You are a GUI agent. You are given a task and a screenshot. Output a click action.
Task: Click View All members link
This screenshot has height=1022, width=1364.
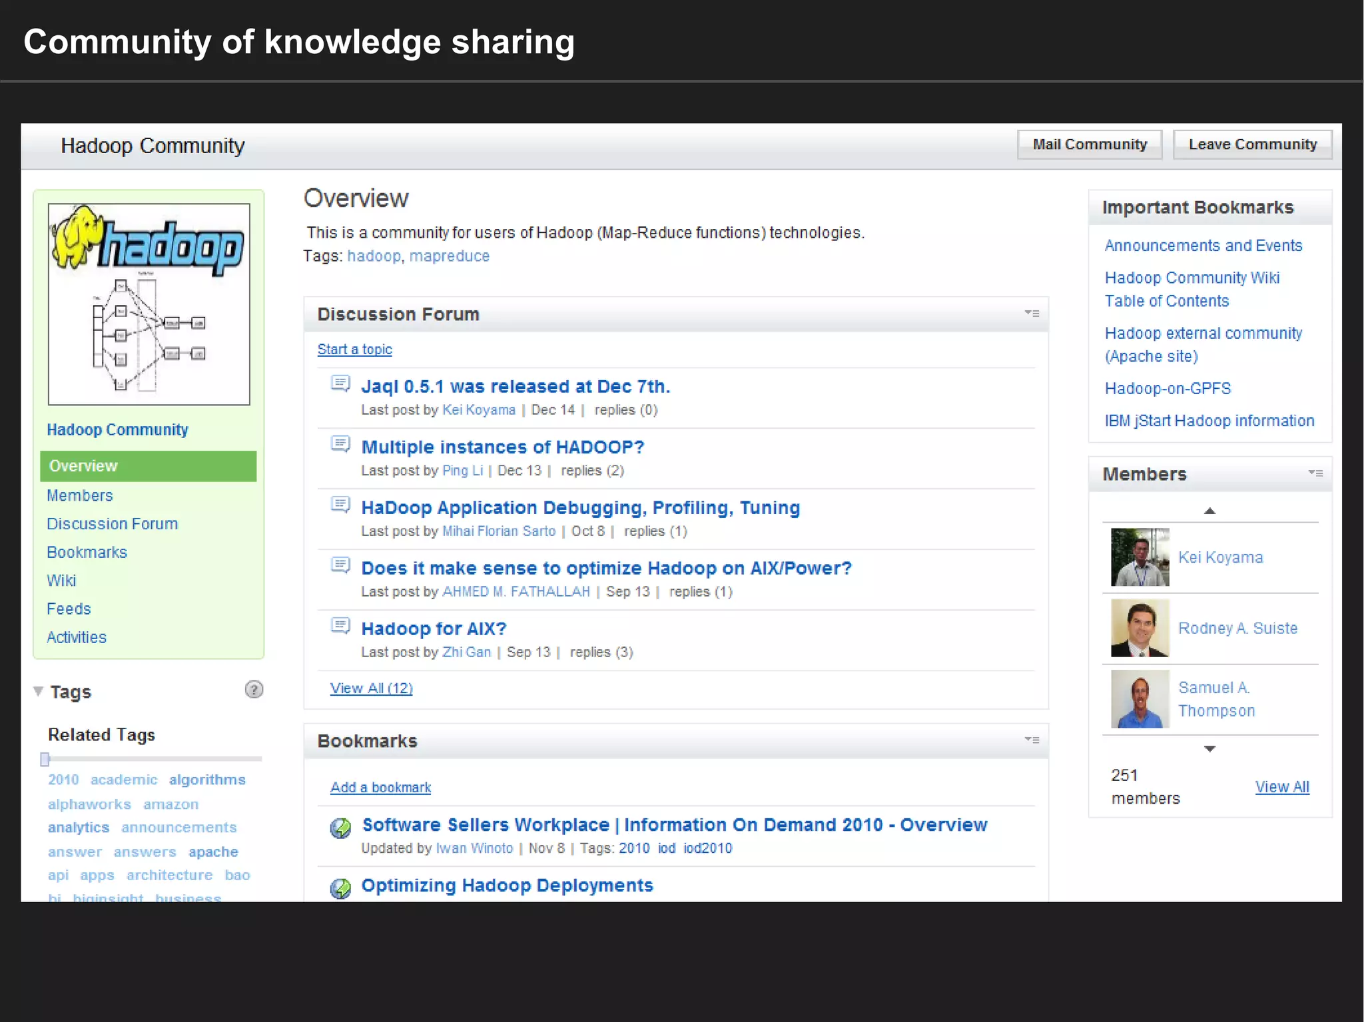[1282, 787]
